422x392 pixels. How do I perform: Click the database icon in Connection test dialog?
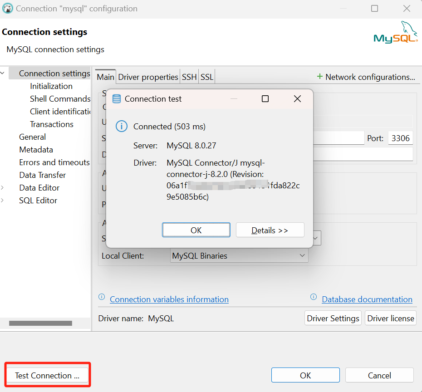pyautogui.click(x=117, y=99)
